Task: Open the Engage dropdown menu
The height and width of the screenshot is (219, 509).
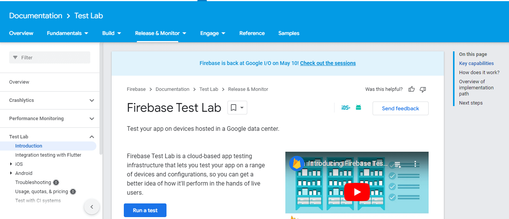Action: pos(213,33)
